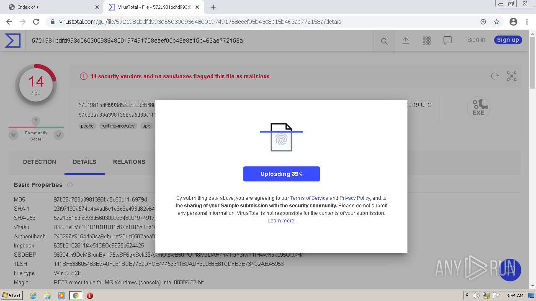Reload the page in Chrome
The image size is (536, 301).
[x=36, y=22]
